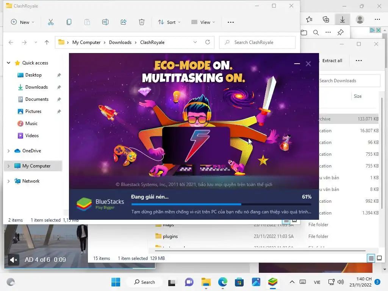The height and width of the screenshot is (291, 388).
Task: Click the Paste icon in Explorer toolbar
Action: (x=87, y=22)
